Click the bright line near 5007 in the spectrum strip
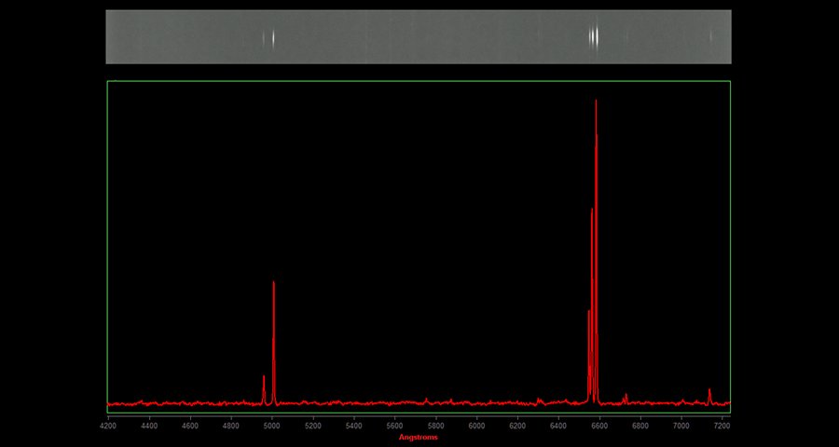Viewport: 839px width, 447px height. (x=273, y=38)
